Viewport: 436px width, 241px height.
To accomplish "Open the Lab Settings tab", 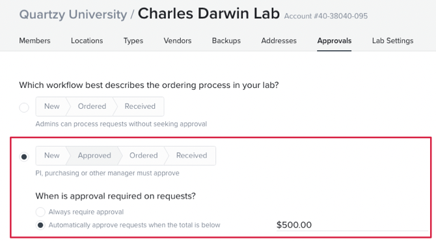I will pos(392,40).
